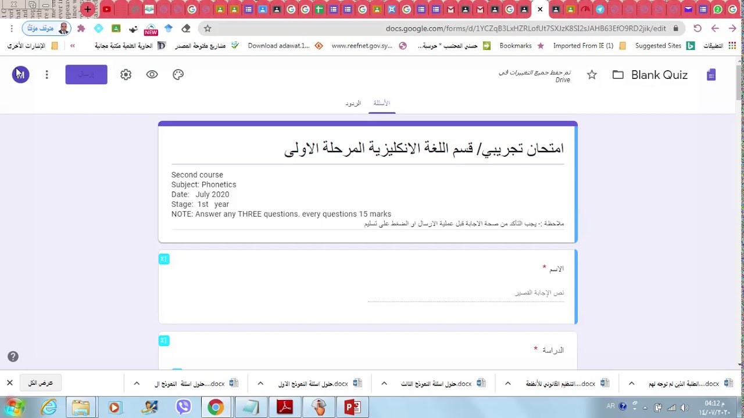Preview the form with the eye icon
Image resolution: width=744 pixels, height=418 pixels.
click(152, 74)
